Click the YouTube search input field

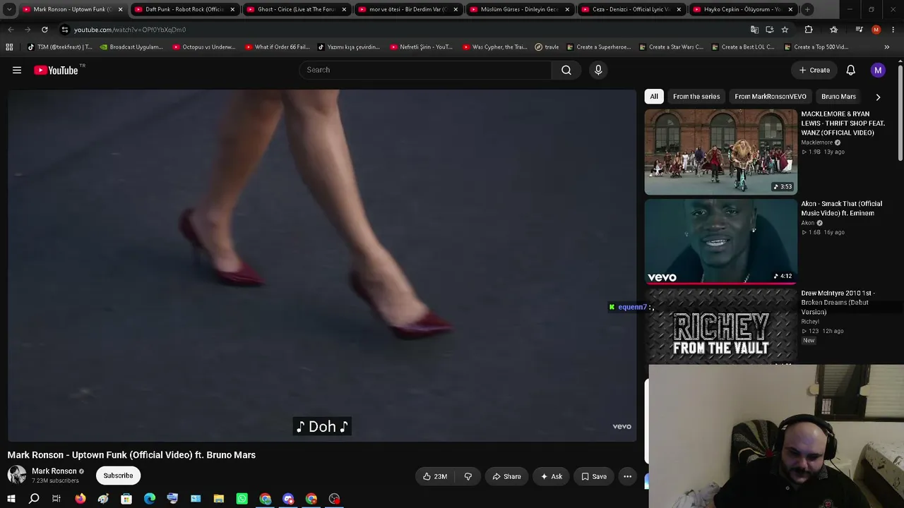tap(425, 70)
